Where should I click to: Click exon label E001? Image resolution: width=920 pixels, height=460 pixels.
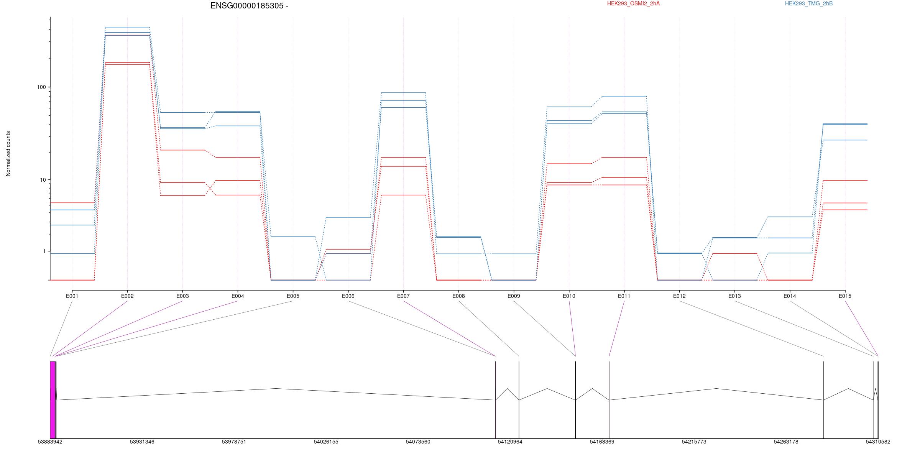(72, 296)
